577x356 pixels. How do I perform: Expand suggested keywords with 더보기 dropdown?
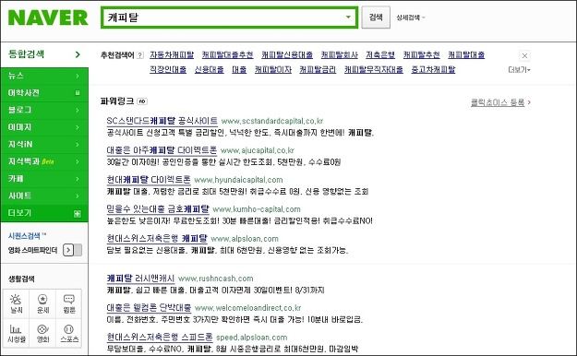(519, 70)
